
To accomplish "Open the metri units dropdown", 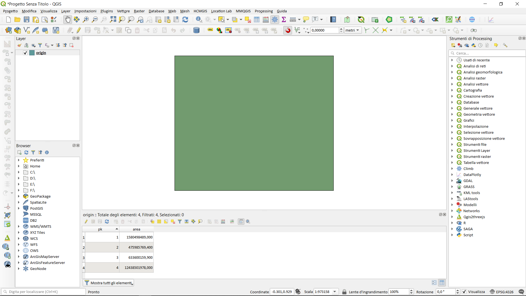I will click(353, 30).
